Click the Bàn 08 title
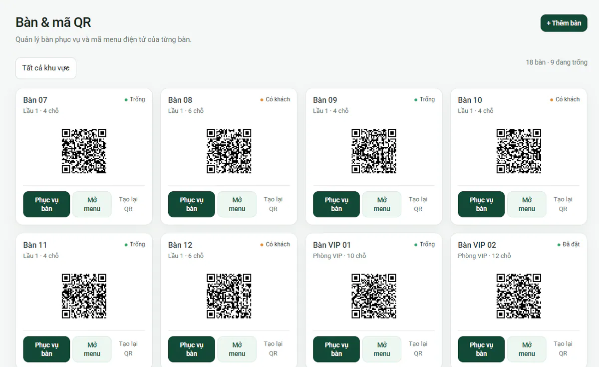This screenshot has width=599, height=367. pos(180,100)
